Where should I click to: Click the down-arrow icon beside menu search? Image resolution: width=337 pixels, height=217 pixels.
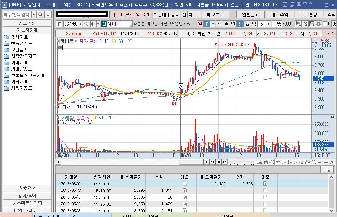(48, 15)
